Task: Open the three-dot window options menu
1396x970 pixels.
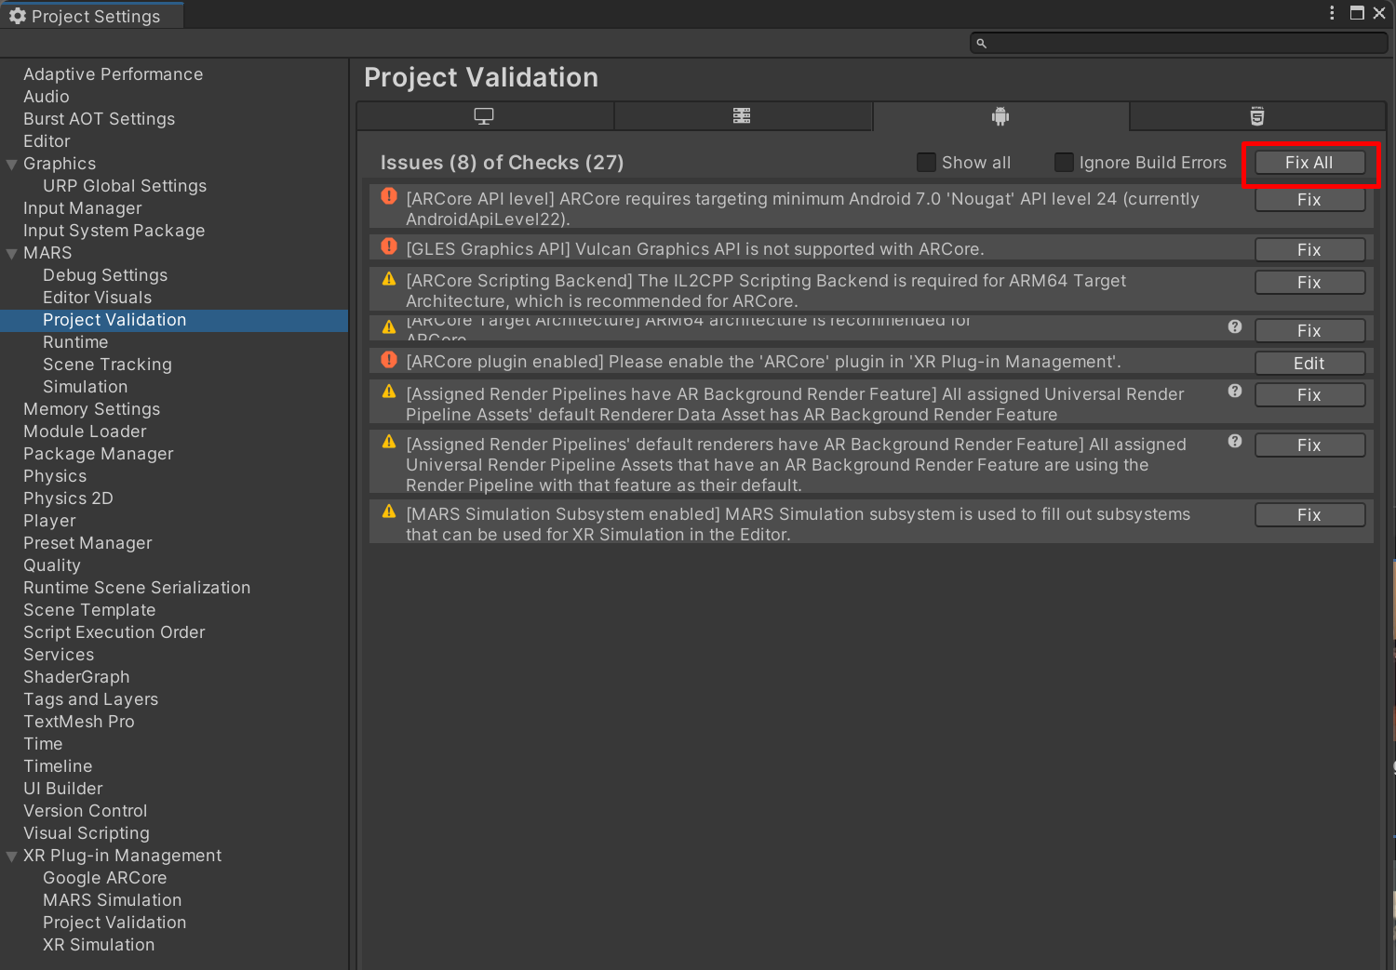Action: tap(1332, 13)
